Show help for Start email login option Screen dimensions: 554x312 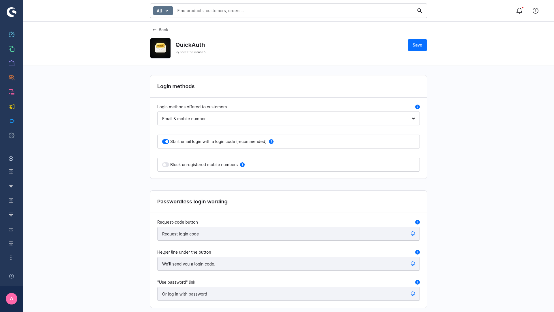click(271, 142)
